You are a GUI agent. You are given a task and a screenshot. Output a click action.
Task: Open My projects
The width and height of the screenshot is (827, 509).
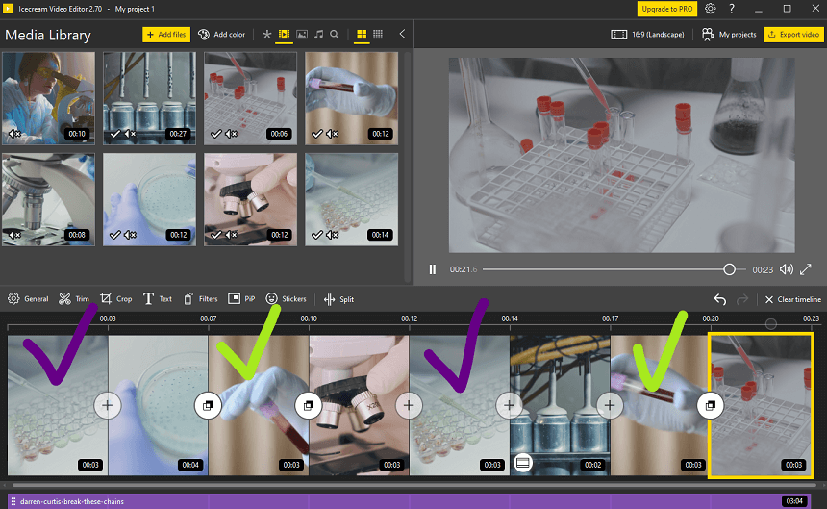[x=729, y=35]
